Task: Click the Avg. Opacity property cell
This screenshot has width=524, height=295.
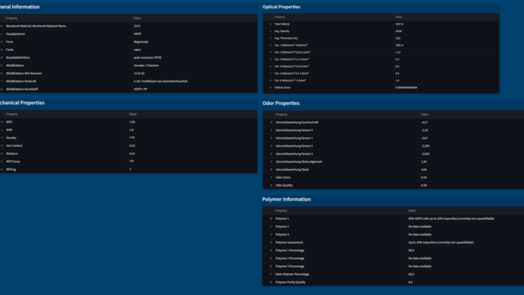Action: 333,31
